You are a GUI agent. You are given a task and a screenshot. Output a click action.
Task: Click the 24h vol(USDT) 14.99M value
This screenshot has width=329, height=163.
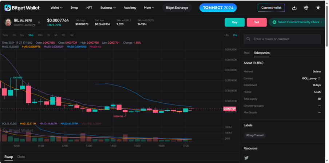(x=142, y=24)
